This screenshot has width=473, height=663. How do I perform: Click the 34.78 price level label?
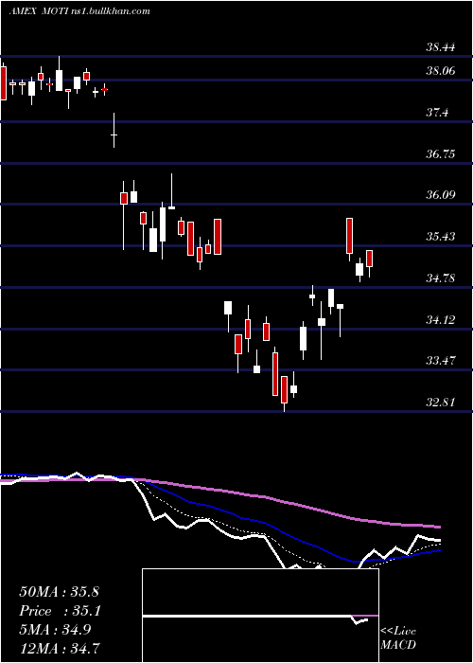[x=440, y=278]
